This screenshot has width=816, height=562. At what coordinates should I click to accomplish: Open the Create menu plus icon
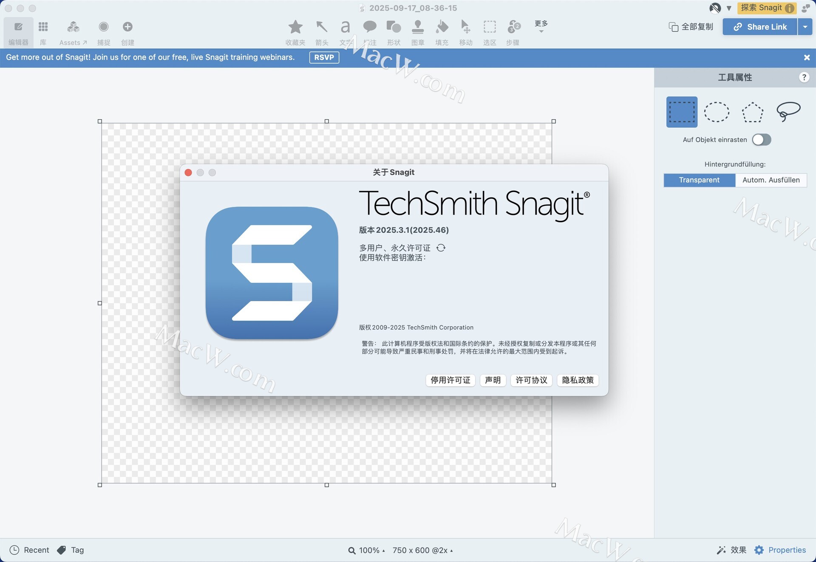click(x=127, y=32)
